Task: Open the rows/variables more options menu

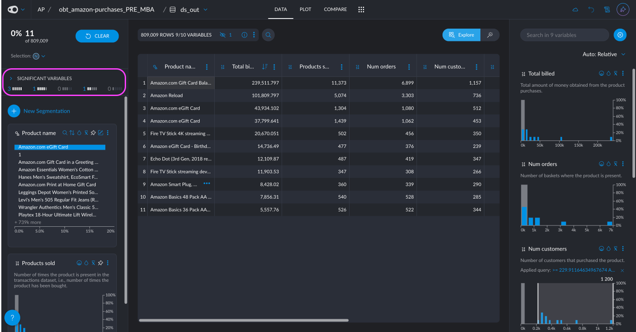Action: [254, 35]
